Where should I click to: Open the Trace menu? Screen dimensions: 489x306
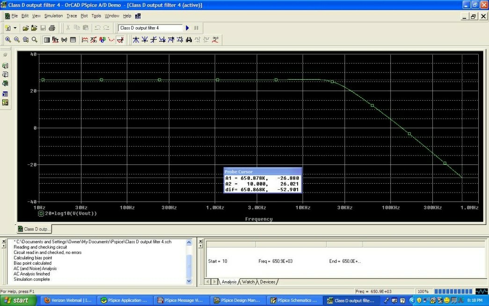click(x=72, y=16)
